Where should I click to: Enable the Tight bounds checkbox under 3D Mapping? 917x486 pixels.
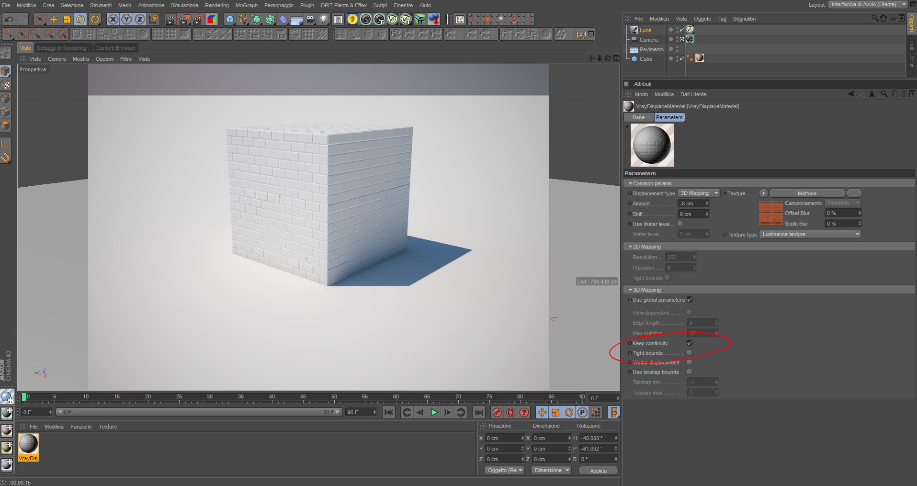(x=690, y=353)
